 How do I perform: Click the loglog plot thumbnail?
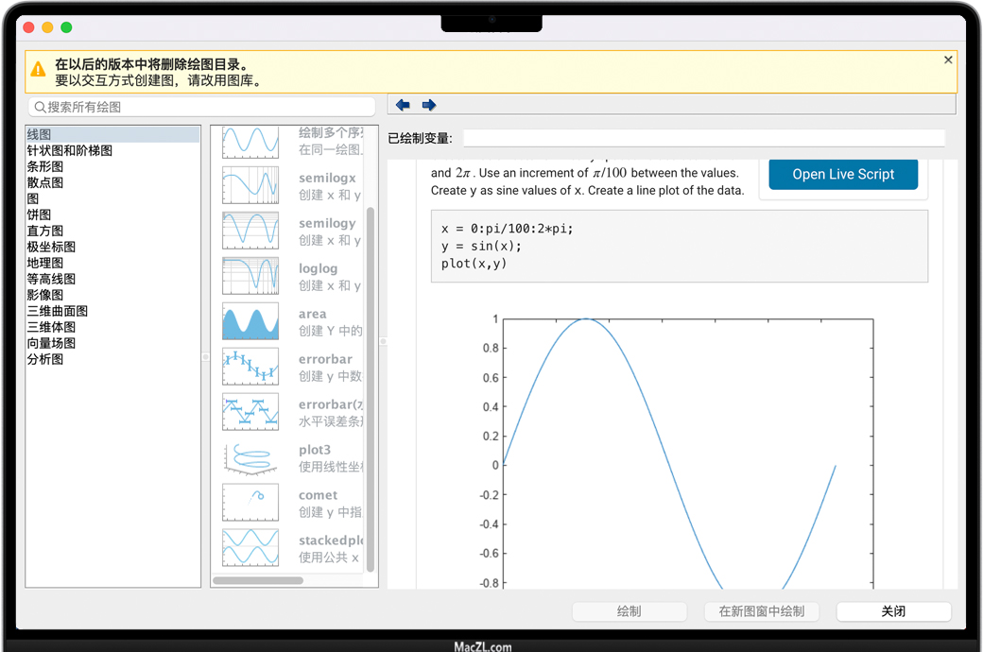pos(250,276)
